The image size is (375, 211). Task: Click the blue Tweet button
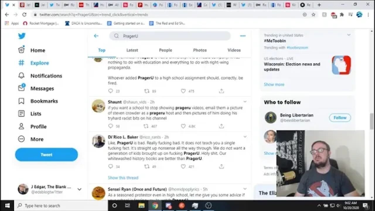[x=46, y=154]
